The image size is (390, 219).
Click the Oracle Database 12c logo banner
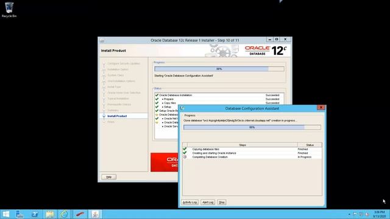pos(266,50)
